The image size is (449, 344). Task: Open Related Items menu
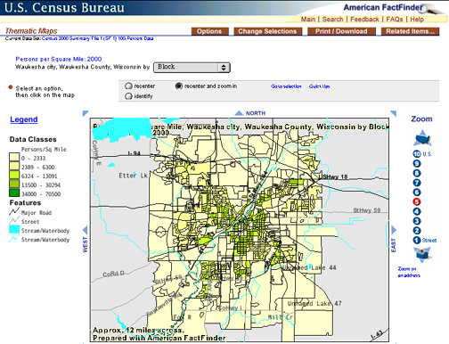coord(410,31)
